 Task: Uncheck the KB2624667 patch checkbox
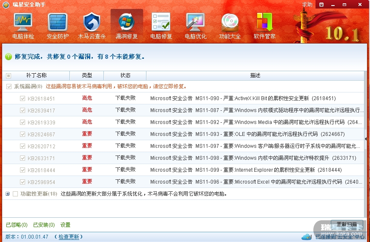point(23,134)
